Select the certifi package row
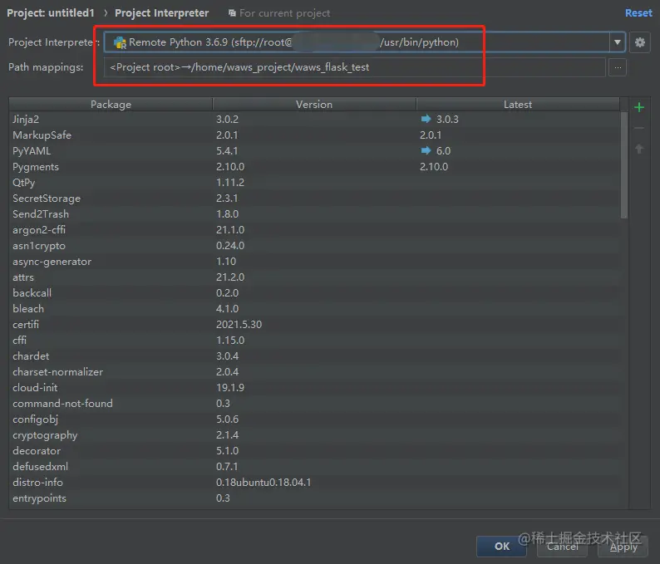Viewport: 660px width, 564px height. tap(314, 324)
